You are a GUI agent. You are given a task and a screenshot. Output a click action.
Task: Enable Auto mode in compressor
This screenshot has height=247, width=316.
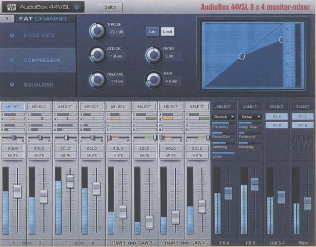(x=152, y=32)
